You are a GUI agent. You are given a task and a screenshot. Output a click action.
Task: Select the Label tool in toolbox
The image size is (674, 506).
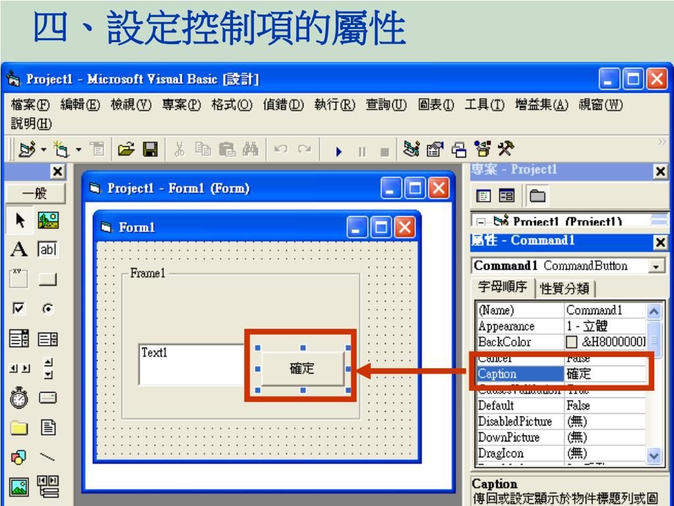(x=19, y=249)
